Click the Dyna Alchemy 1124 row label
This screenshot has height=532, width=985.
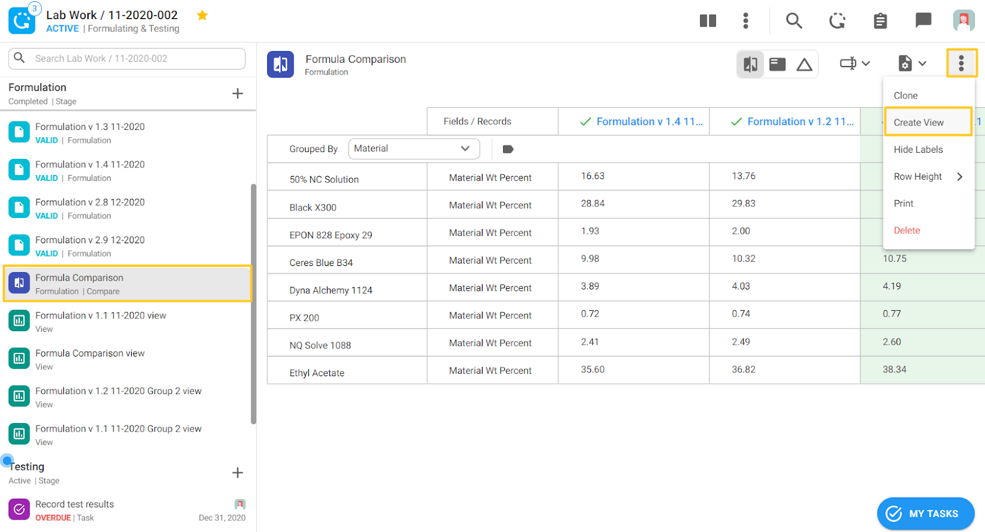[x=331, y=291]
